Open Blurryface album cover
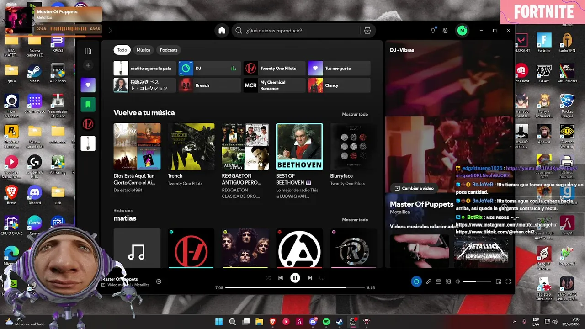This screenshot has width=585, height=329. (x=354, y=147)
